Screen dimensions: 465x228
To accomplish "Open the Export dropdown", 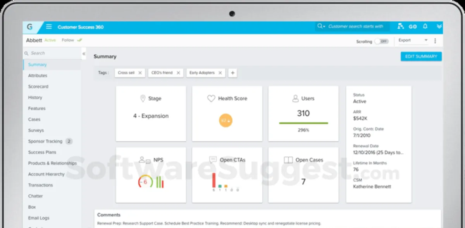I will tap(413, 40).
